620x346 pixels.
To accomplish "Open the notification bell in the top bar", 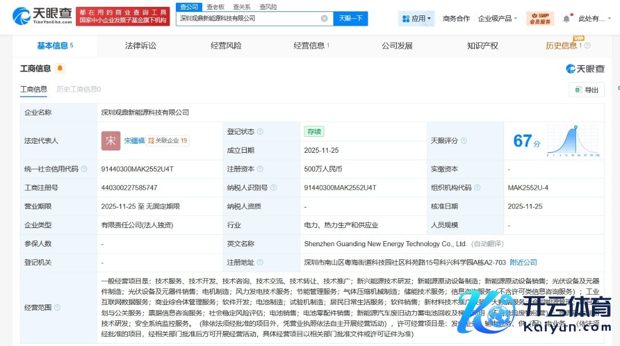I will click(566, 18).
